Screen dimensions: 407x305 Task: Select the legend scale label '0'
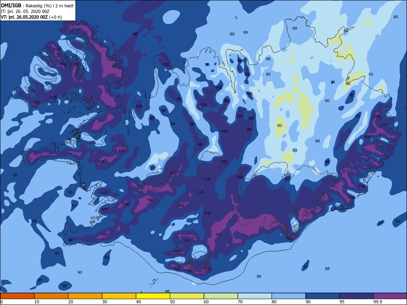tap(2, 302)
